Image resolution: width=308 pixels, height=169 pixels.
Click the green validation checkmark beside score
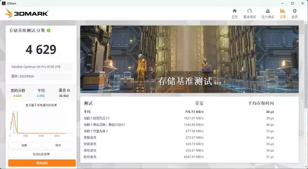click(49, 30)
